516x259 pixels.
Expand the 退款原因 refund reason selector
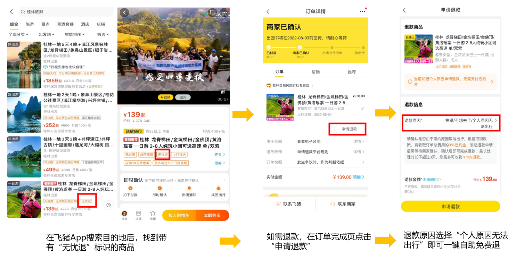coord(451,123)
